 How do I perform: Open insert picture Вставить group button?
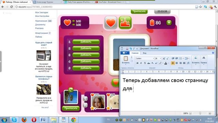[x=196, y=60]
